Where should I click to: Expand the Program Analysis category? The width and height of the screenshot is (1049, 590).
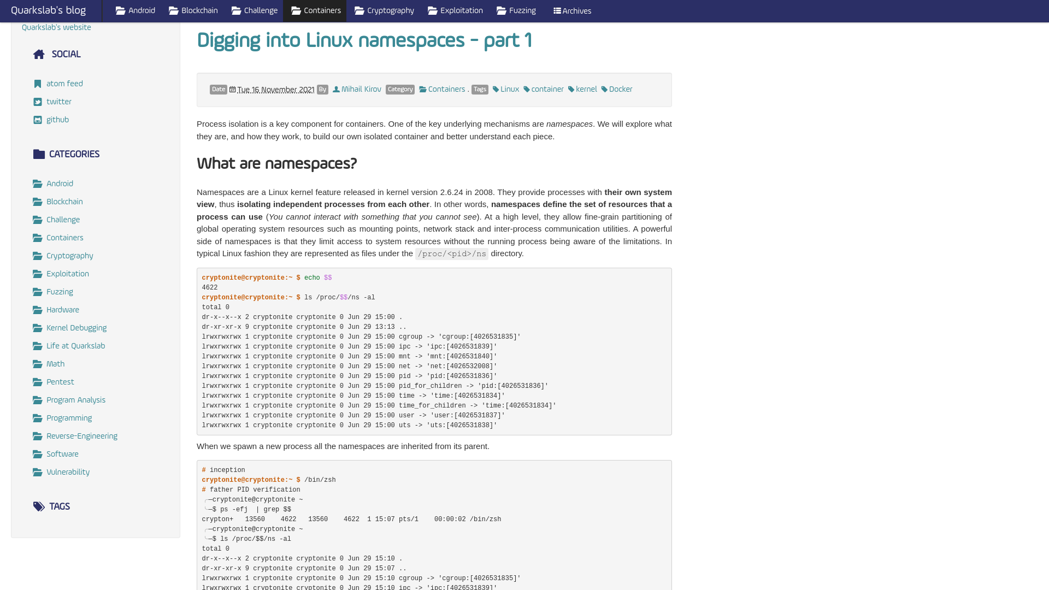75,400
